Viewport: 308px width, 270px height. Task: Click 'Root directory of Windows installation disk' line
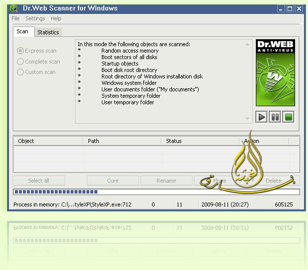pyautogui.click(x=152, y=76)
